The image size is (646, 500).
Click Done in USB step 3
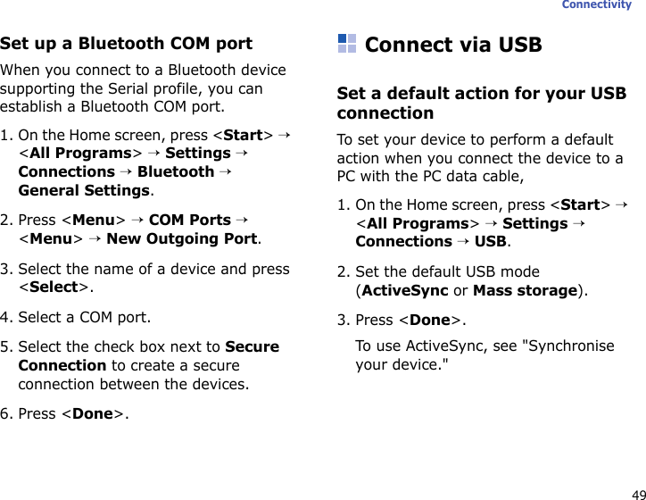pos(430,320)
